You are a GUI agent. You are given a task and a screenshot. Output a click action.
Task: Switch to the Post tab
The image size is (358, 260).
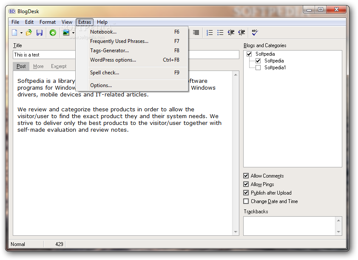(x=21, y=66)
